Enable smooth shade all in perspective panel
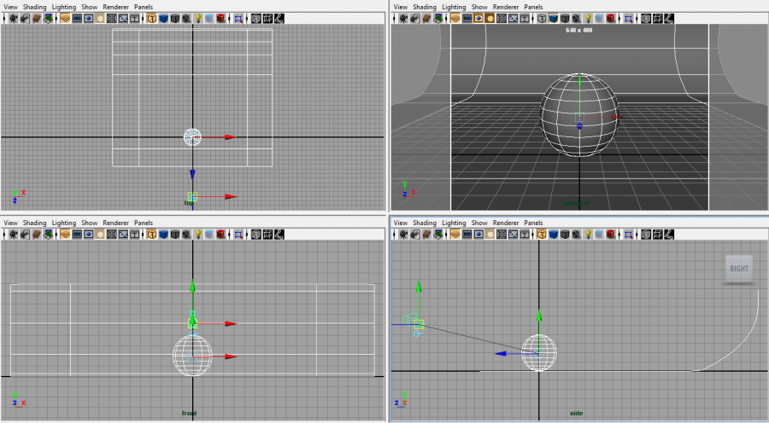The width and height of the screenshot is (769, 423). pos(552,18)
